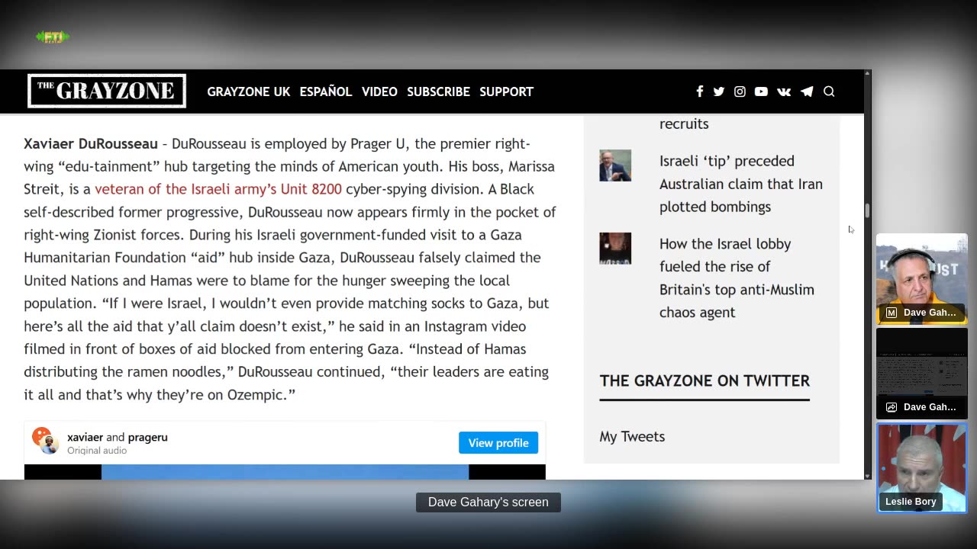Click the page vertical scrollbar thumb
This screenshot has height=549, width=977.
point(867,210)
